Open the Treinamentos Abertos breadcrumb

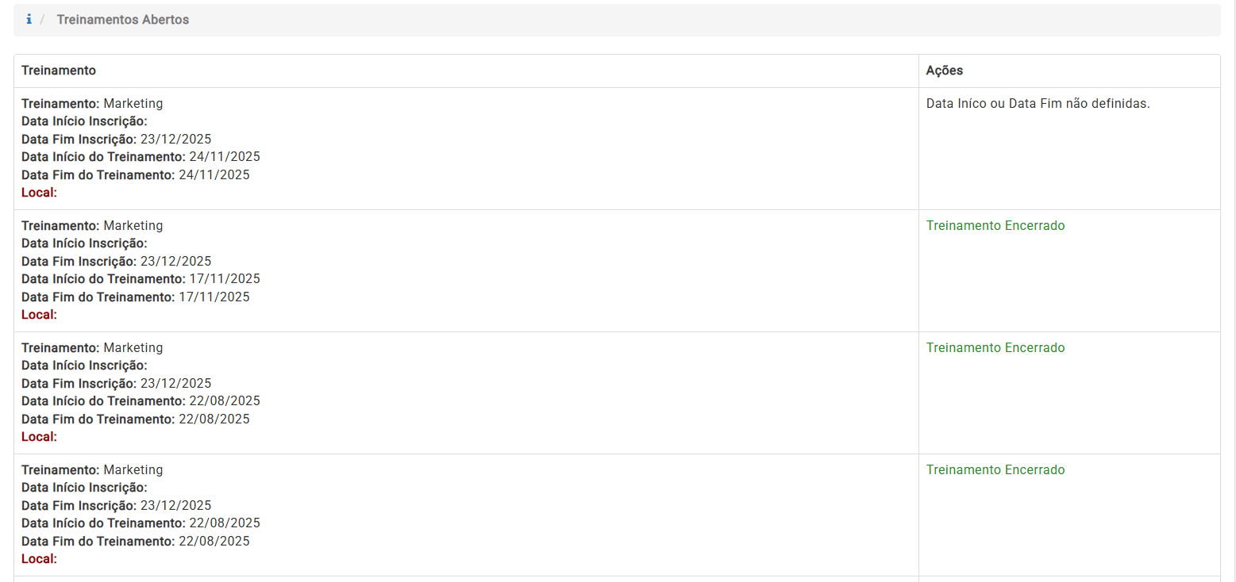coord(122,20)
